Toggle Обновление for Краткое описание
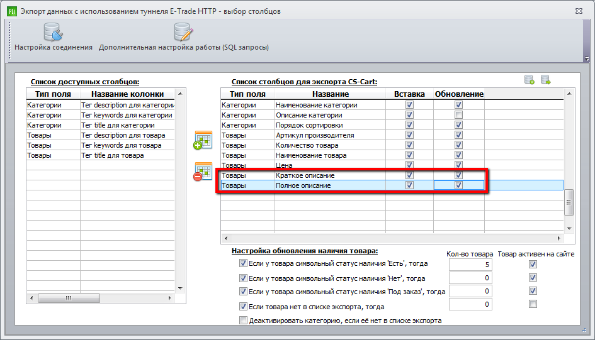The height and width of the screenshot is (340, 595). pyautogui.click(x=459, y=175)
